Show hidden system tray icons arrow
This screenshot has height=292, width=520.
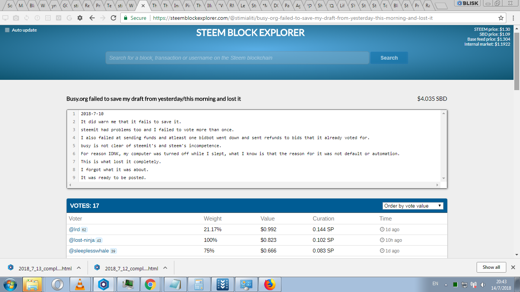tap(445, 284)
